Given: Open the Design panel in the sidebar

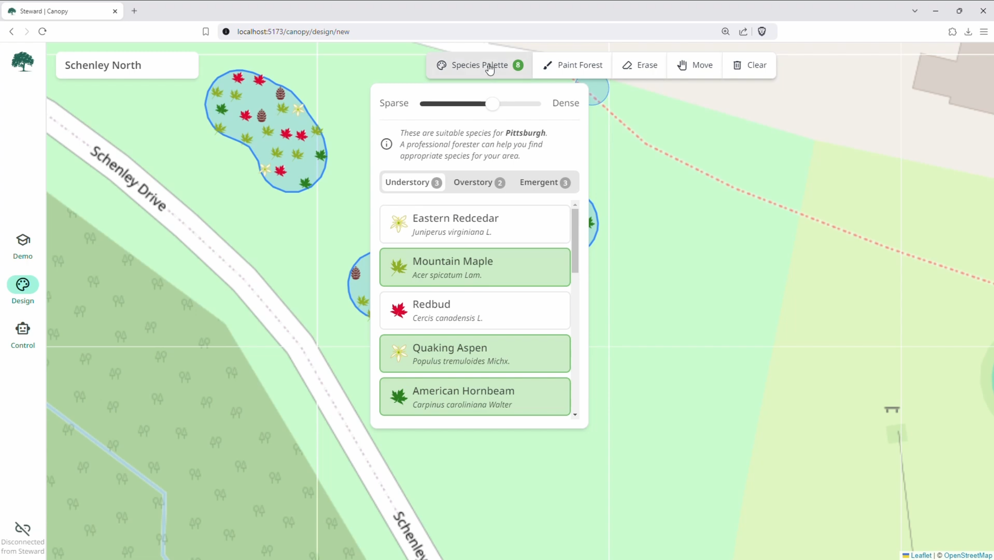Looking at the screenshot, I should (x=23, y=290).
